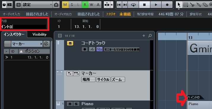Toggle the S solo-all button
Screen dimensions: 212x109
[72, 5]
